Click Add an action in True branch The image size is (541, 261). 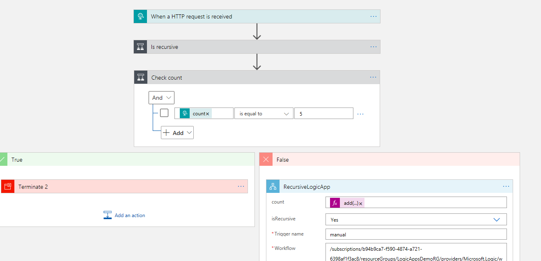tap(124, 215)
